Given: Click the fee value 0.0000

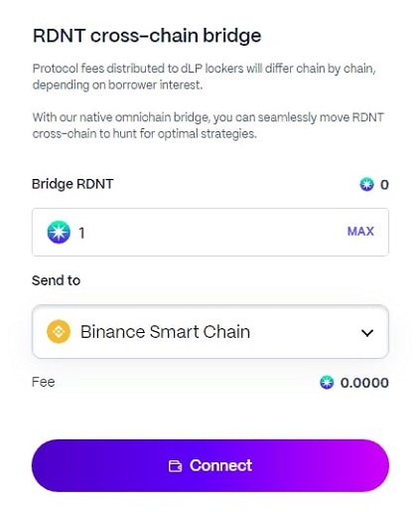Looking at the screenshot, I should pyautogui.click(x=364, y=383).
